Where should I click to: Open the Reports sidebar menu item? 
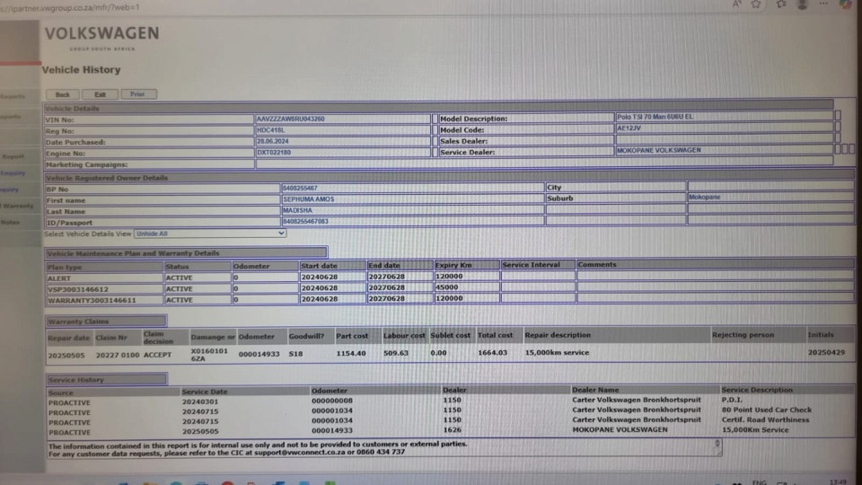13,96
